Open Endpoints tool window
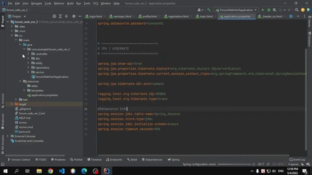 (114, 159)
